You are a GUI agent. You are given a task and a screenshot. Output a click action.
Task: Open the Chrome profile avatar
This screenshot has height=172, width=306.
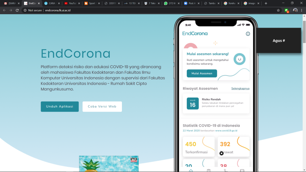coord(295,10)
